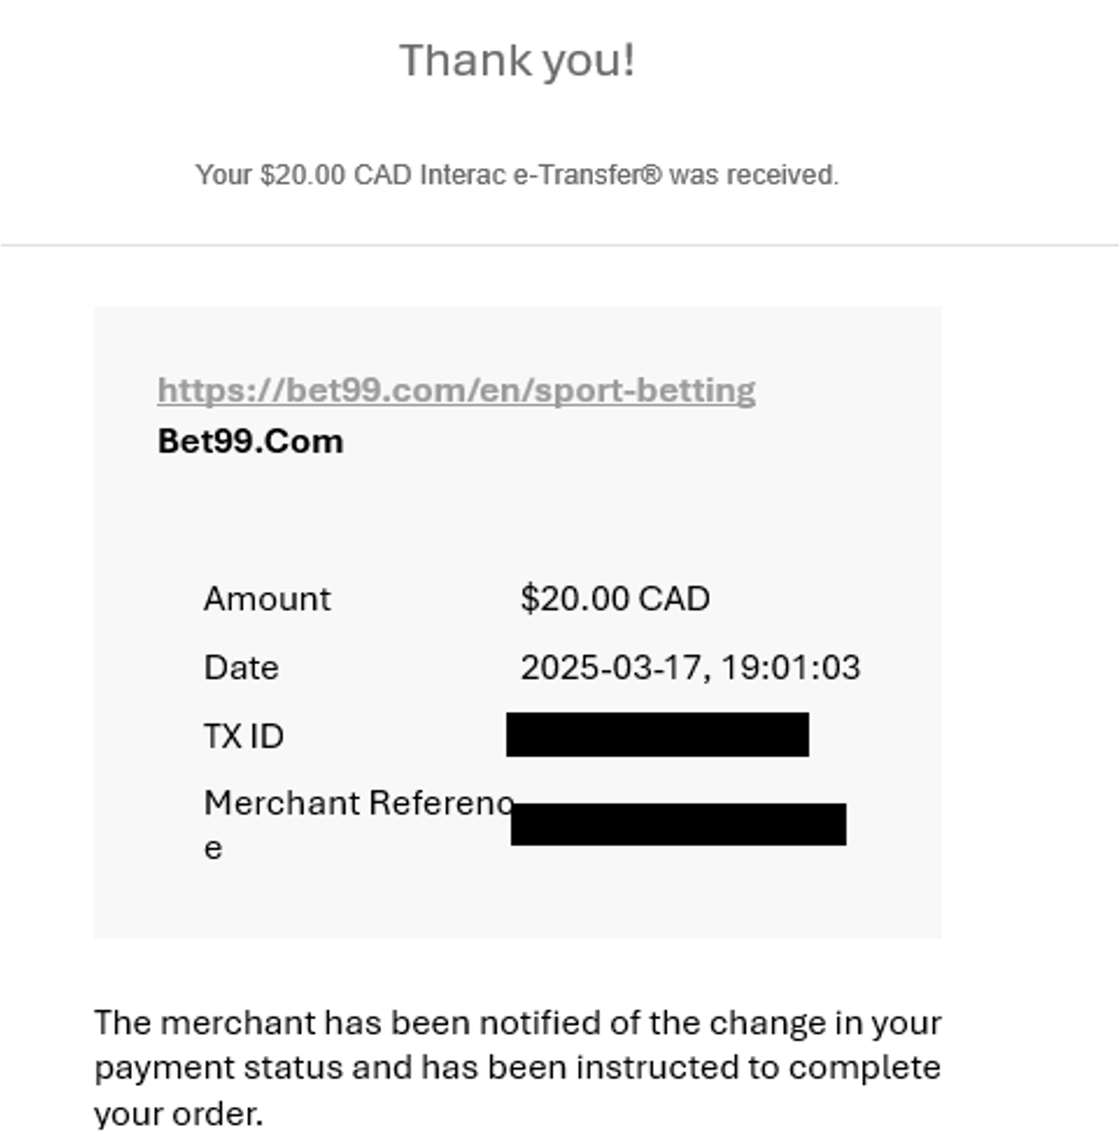Click "your order." on the last line

pos(179,1114)
